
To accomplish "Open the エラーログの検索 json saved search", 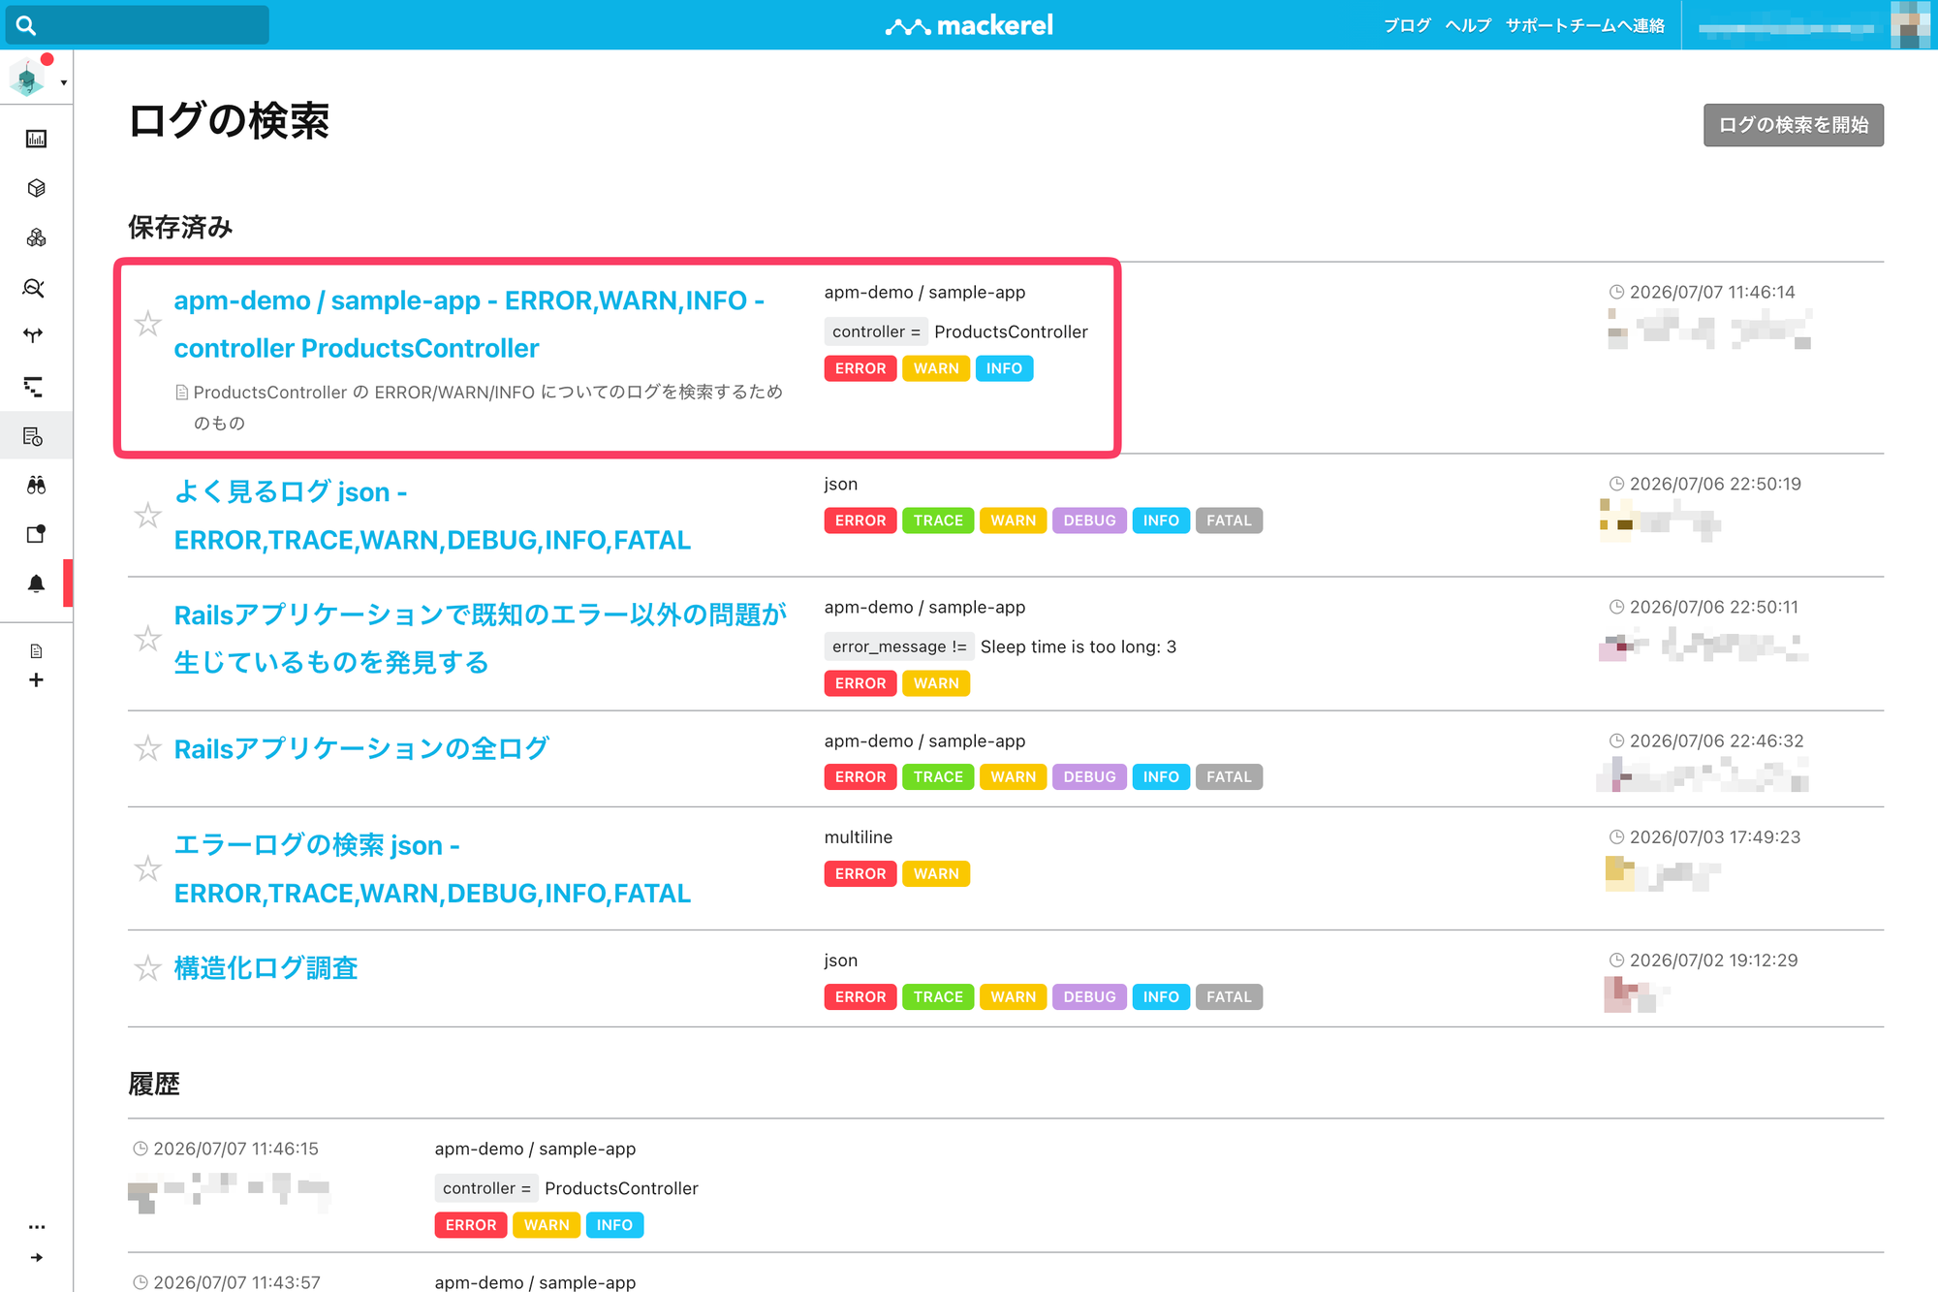I will (432, 868).
